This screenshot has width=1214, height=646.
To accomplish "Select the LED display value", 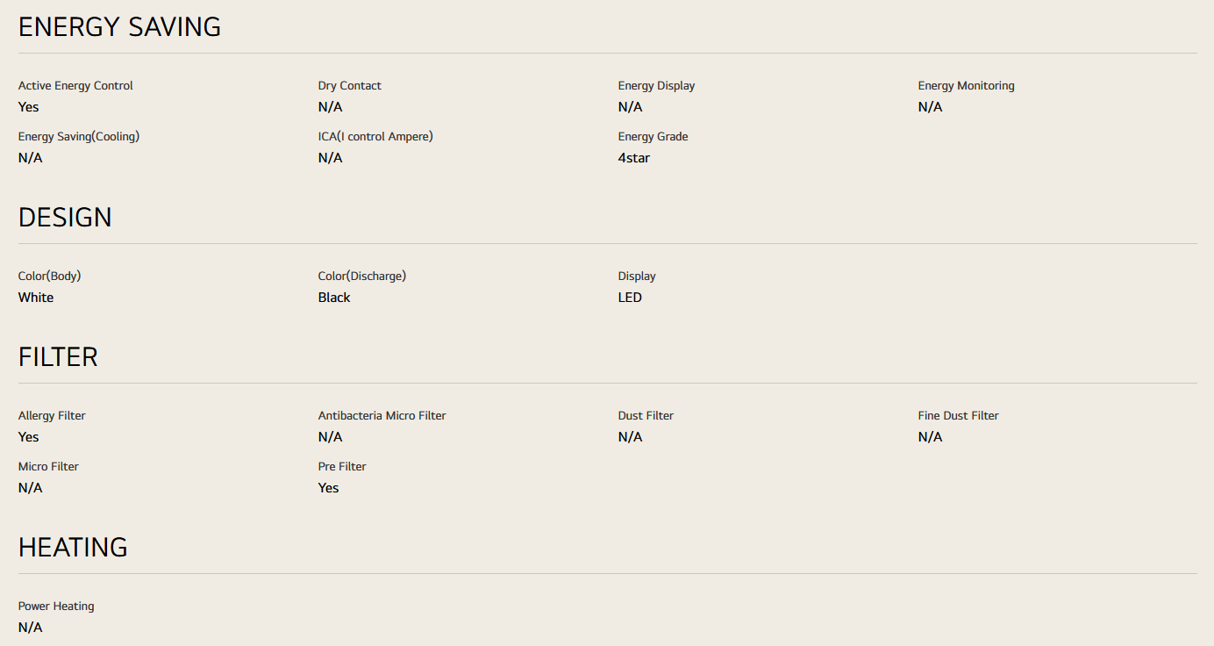I will (x=630, y=298).
